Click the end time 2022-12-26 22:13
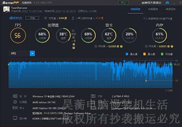Image resolution: width=182 pixels, height=127 pixels. [65, 11]
